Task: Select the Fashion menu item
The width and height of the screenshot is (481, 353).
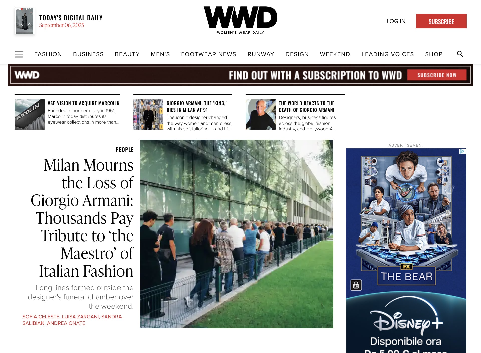Action: tap(48, 54)
